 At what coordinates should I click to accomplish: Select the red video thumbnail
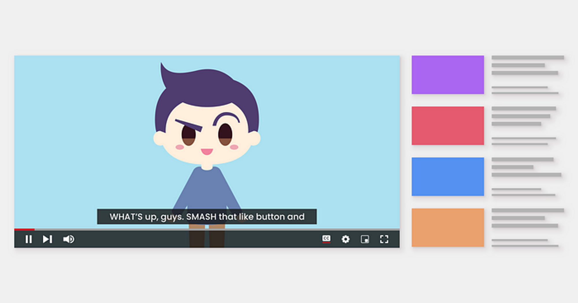click(448, 126)
